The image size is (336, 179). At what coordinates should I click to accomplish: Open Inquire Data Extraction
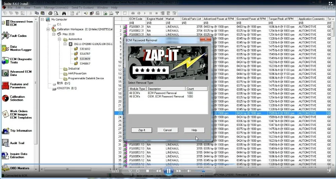[14, 155]
